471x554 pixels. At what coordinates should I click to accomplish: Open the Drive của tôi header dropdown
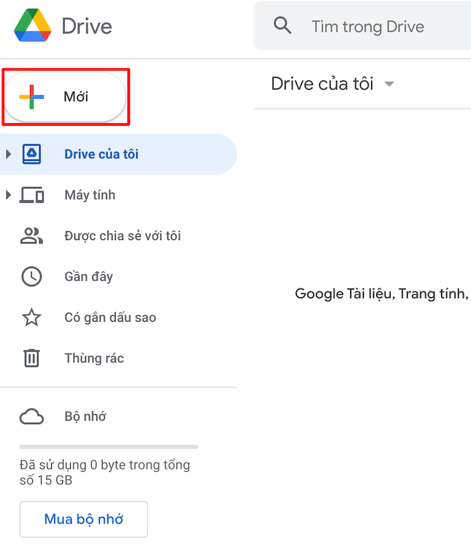390,84
